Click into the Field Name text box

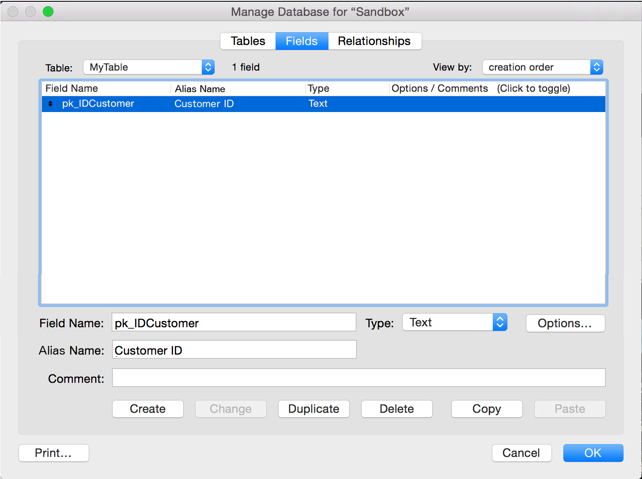(234, 322)
